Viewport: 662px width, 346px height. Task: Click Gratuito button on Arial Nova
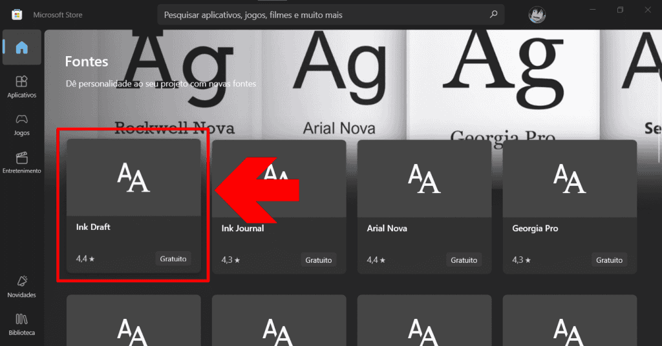pos(464,260)
